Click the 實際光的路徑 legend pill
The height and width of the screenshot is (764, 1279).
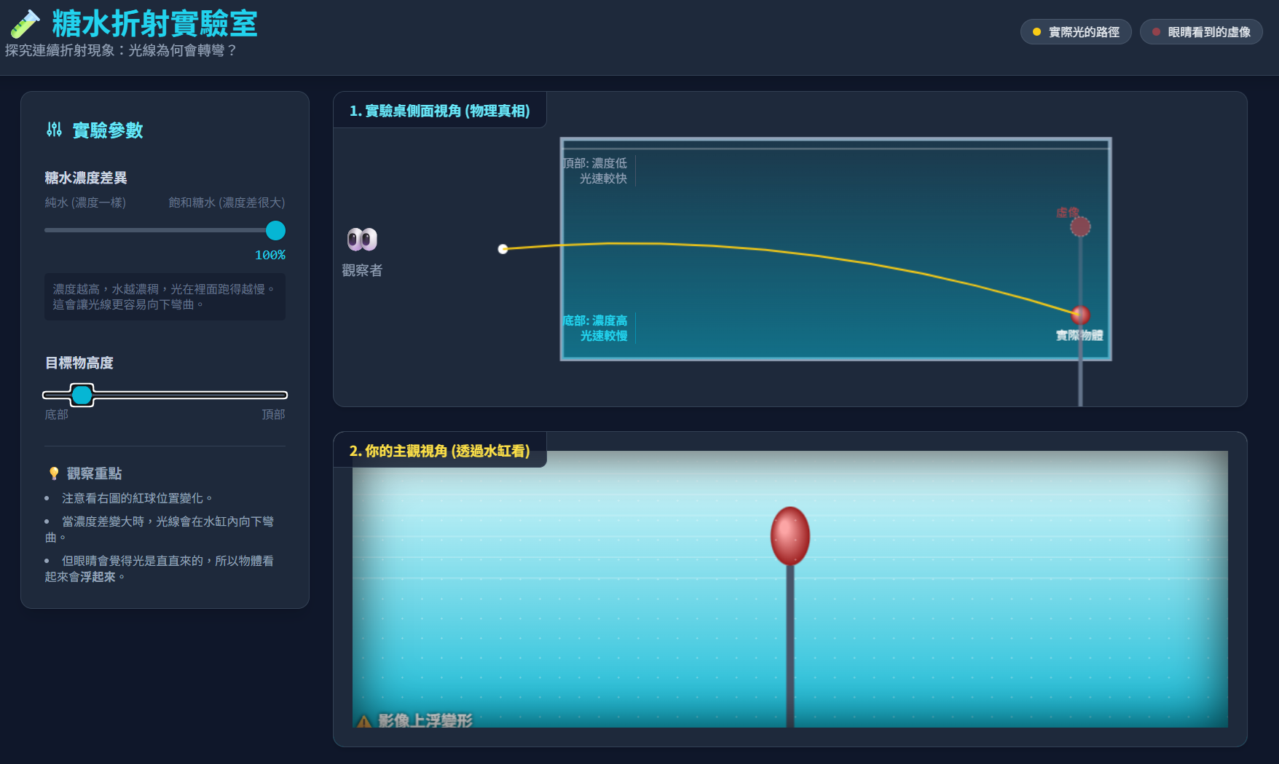(1076, 32)
